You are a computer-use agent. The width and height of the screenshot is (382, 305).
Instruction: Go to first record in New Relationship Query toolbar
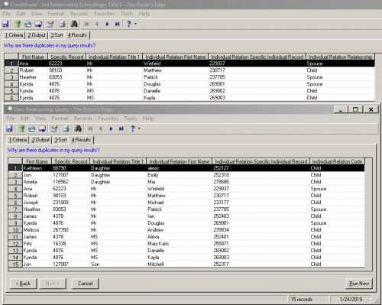click(90, 128)
